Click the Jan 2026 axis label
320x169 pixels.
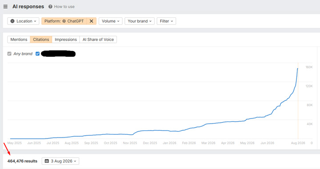[x=169, y=143]
